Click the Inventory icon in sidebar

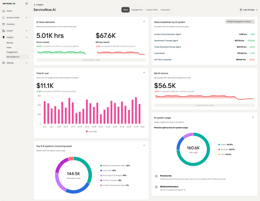(4, 24)
